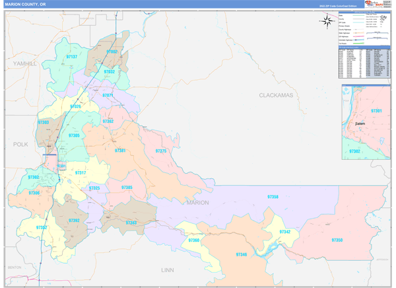Choose the 97026 ZIP code zone

click(76, 106)
